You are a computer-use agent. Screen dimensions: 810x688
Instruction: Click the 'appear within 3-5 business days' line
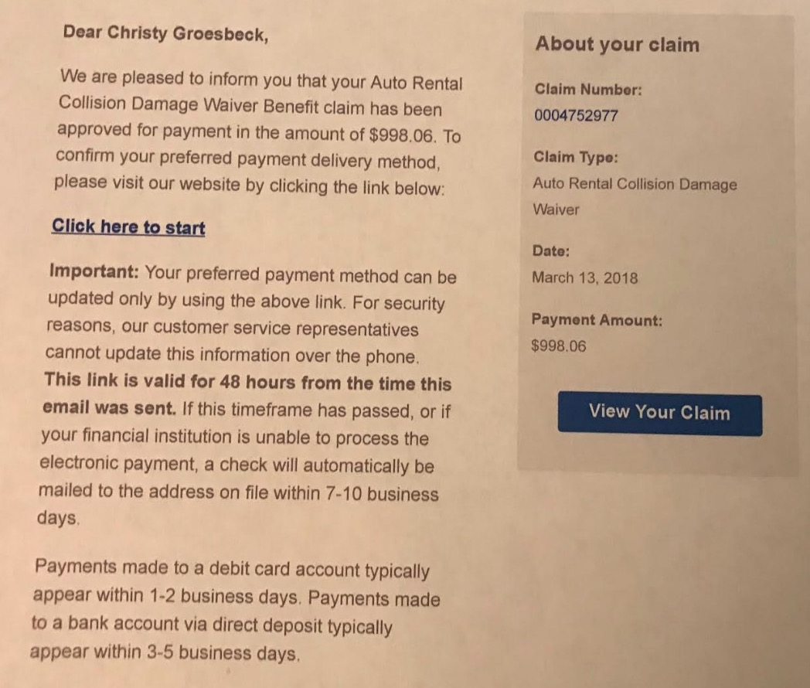164,653
